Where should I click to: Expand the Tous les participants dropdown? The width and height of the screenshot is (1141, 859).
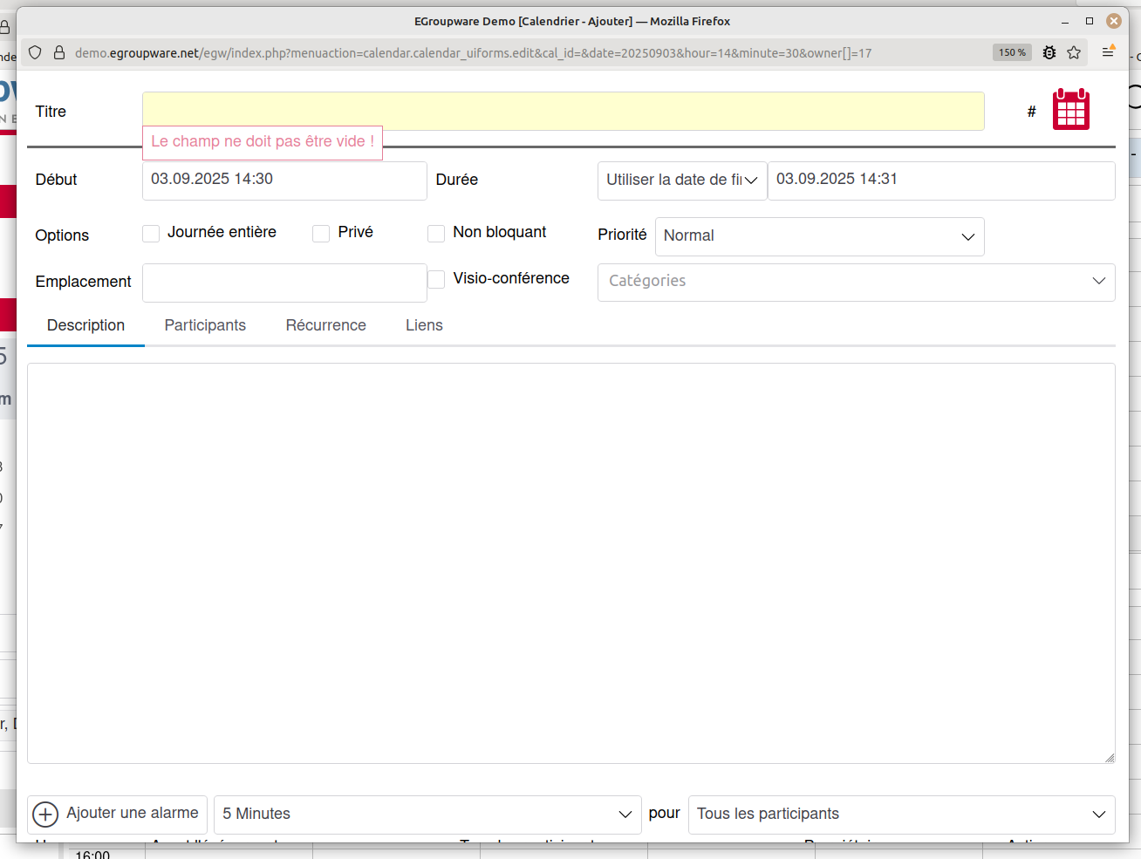click(x=901, y=814)
